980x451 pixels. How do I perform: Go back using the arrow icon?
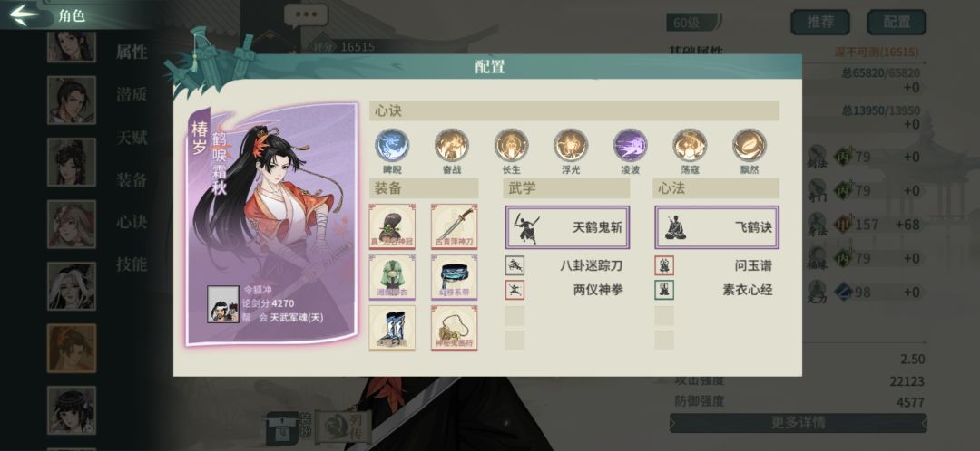pos(24,14)
